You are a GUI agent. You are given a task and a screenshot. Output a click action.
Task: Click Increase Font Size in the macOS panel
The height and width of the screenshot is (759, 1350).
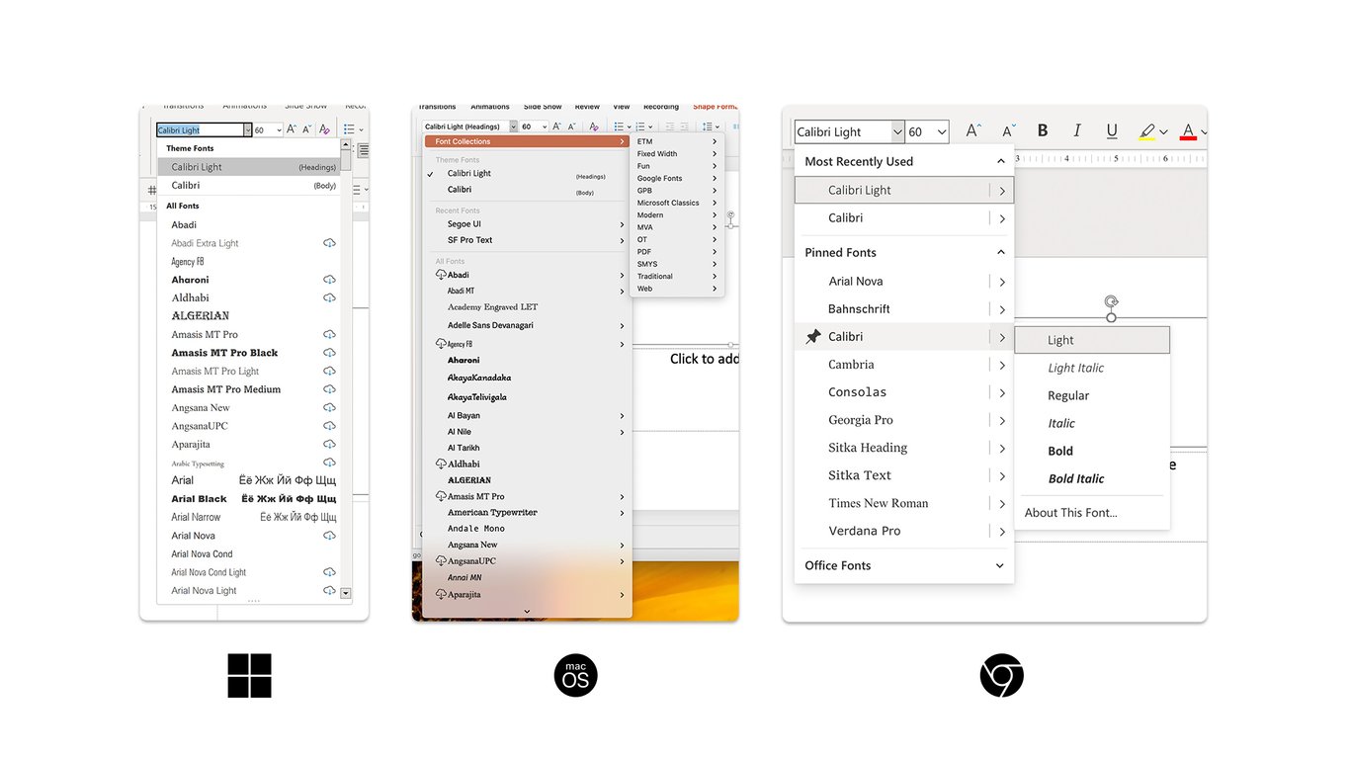tap(556, 126)
